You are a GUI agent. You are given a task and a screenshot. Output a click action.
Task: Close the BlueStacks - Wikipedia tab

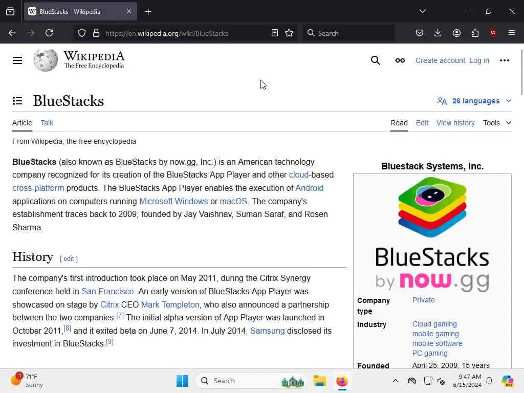click(x=129, y=12)
